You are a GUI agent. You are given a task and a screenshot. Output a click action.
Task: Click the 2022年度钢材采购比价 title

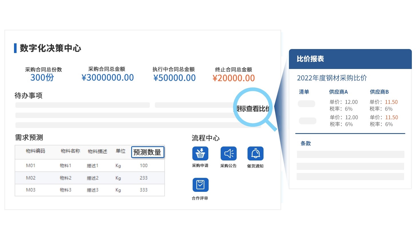(x=332, y=78)
